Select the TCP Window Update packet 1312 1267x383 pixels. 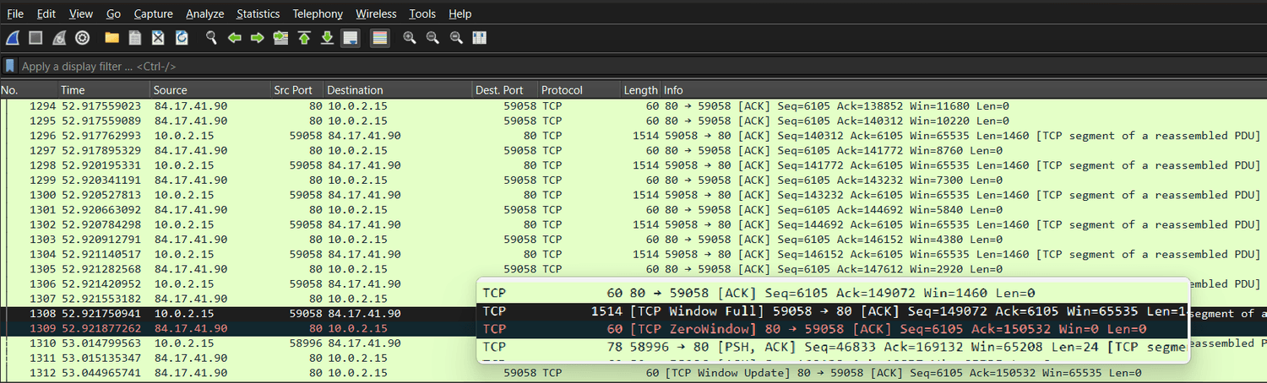(633, 373)
